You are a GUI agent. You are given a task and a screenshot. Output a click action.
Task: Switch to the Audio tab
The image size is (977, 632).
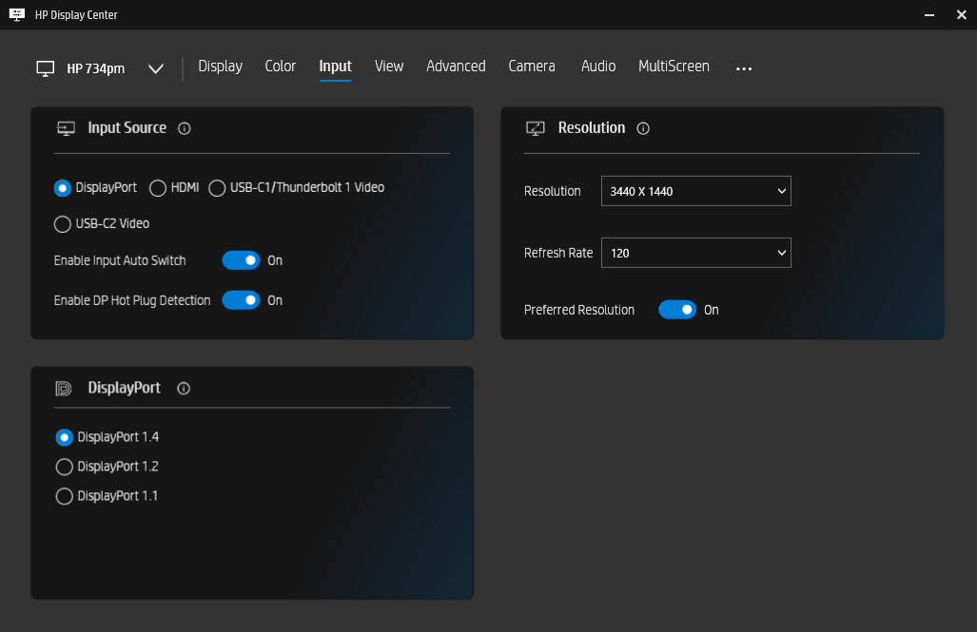tap(598, 67)
